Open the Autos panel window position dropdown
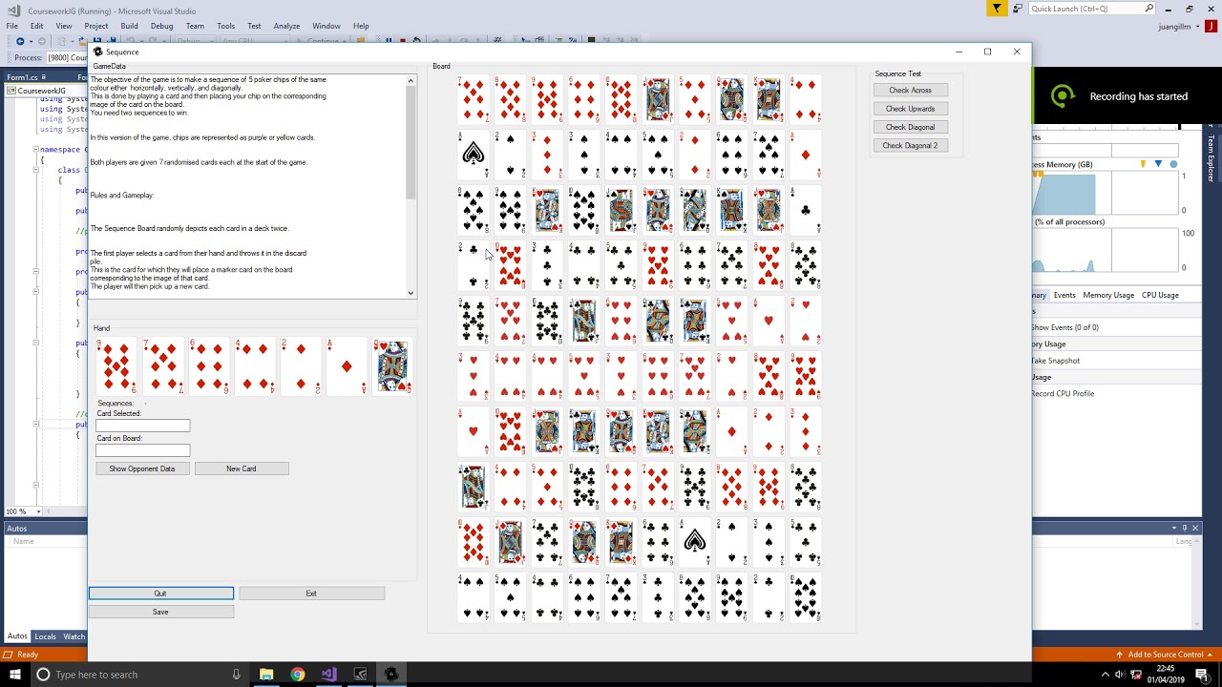 tap(1174, 528)
